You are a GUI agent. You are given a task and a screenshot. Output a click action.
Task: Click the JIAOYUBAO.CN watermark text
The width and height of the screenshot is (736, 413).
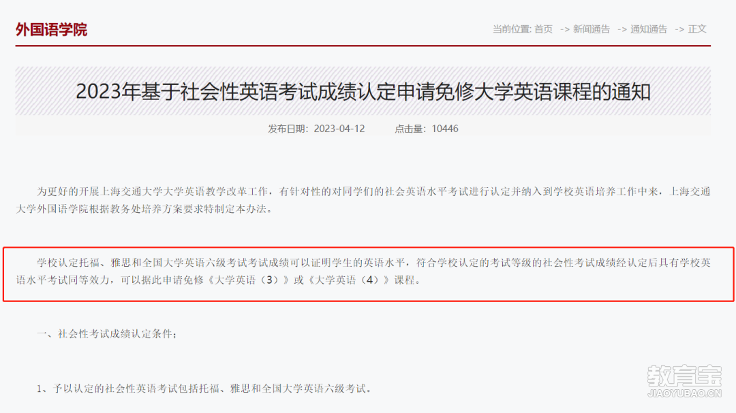pyautogui.click(x=684, y=393)
